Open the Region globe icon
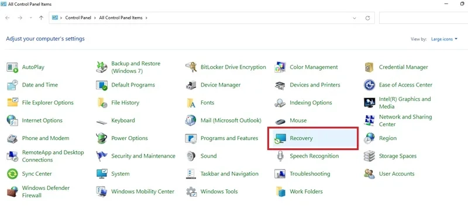 [x=369, y=138]
